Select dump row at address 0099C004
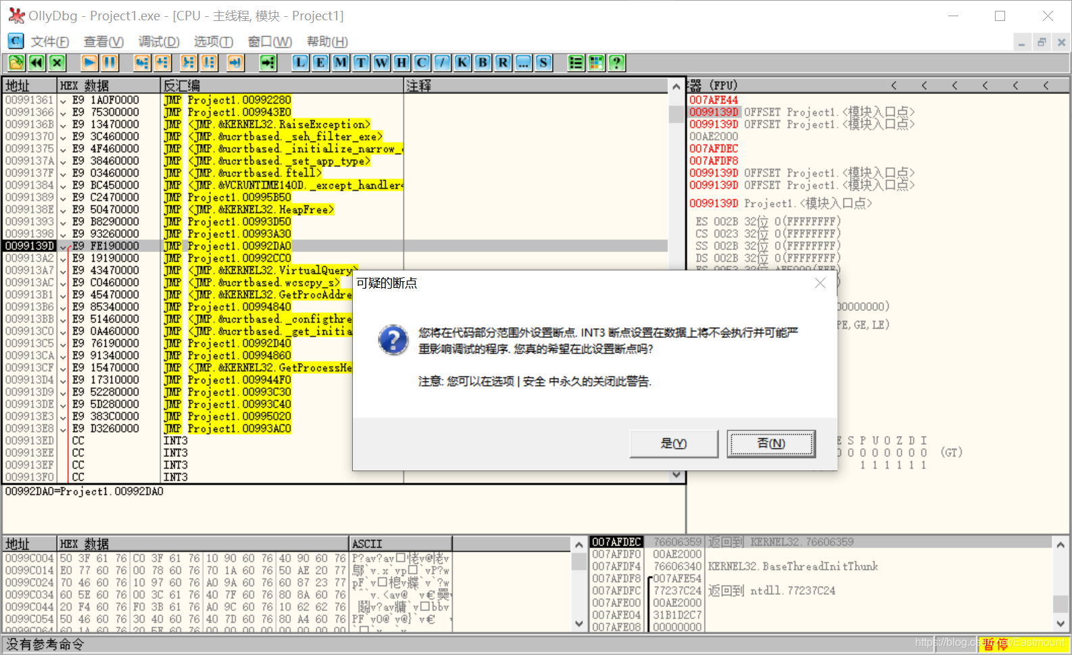Screen dimensions: 1072x655 pyautogui.click(x=227, y=558)
